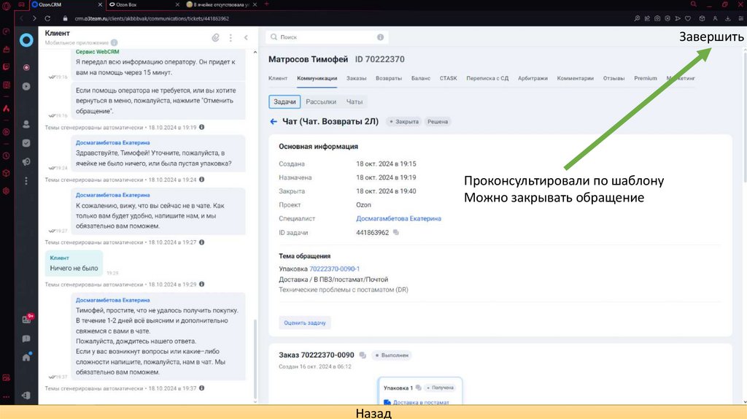
Task: Open the clients person icon in the CRM sidebar
Action: (26, 124)
